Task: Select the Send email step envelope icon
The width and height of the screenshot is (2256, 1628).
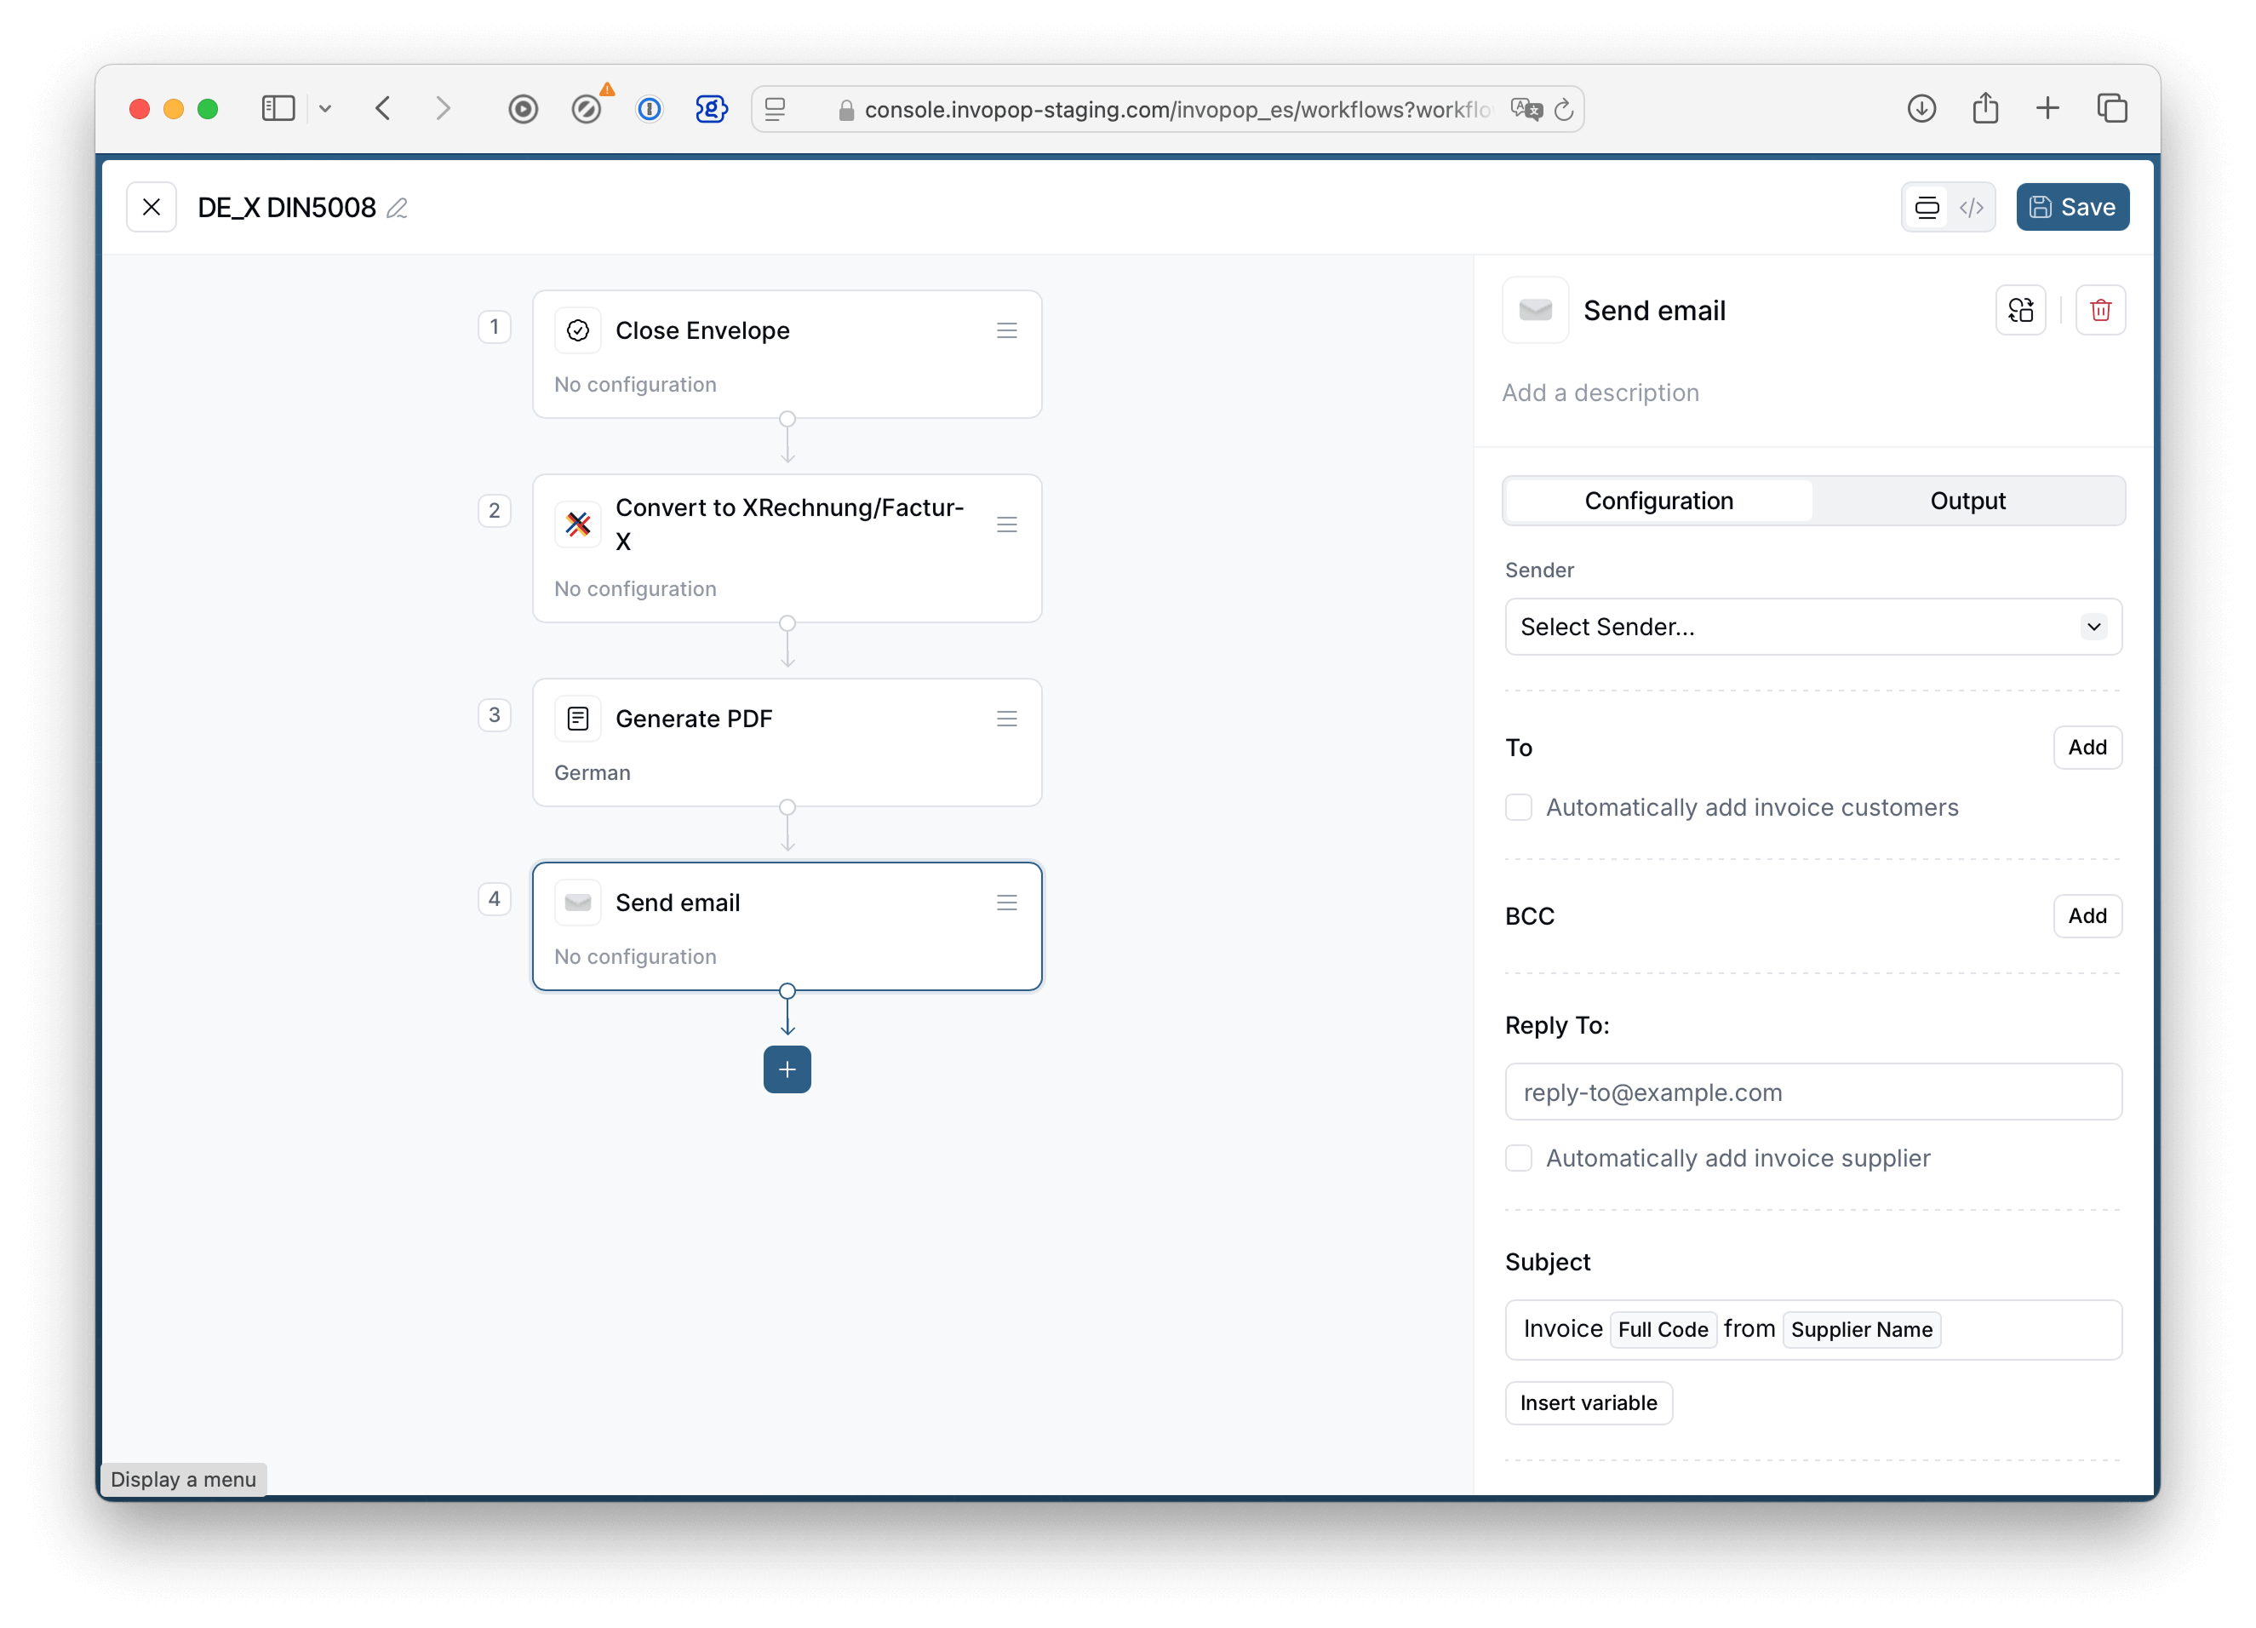Action: 578,903
